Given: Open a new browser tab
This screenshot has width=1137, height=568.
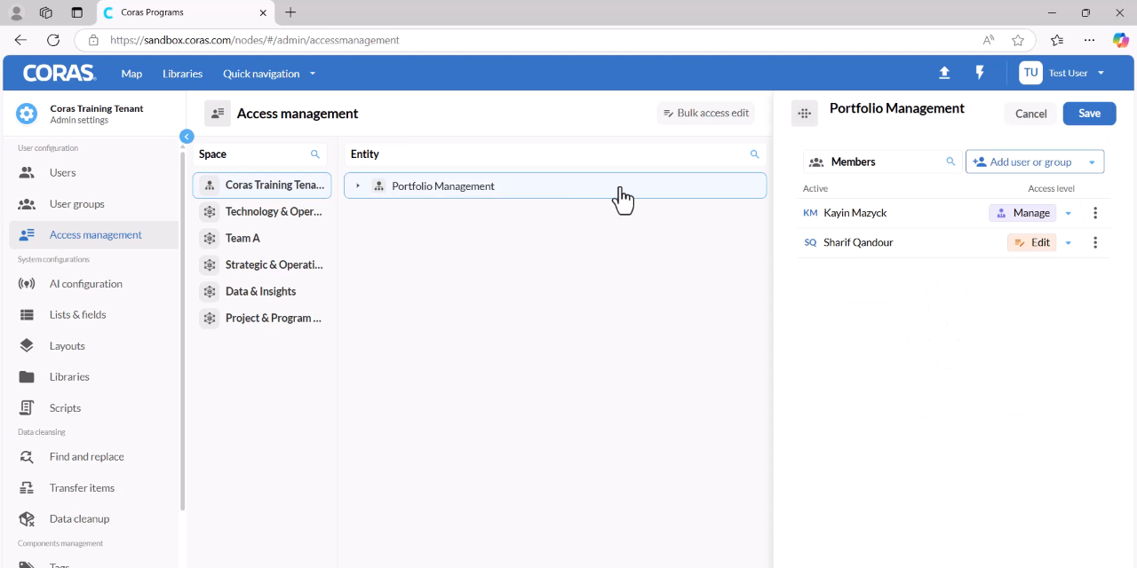Looking at the screenshot, I should (290, 12).
